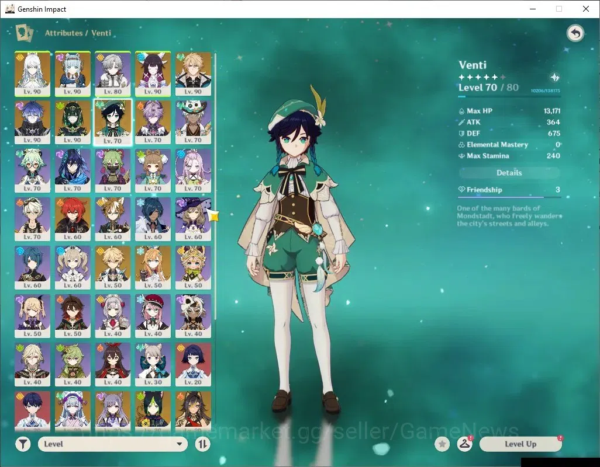Viewport: 600px width, 467px height.
Task: Select red-haired Diluc Lv. 60
Action: tap(73, 219)
